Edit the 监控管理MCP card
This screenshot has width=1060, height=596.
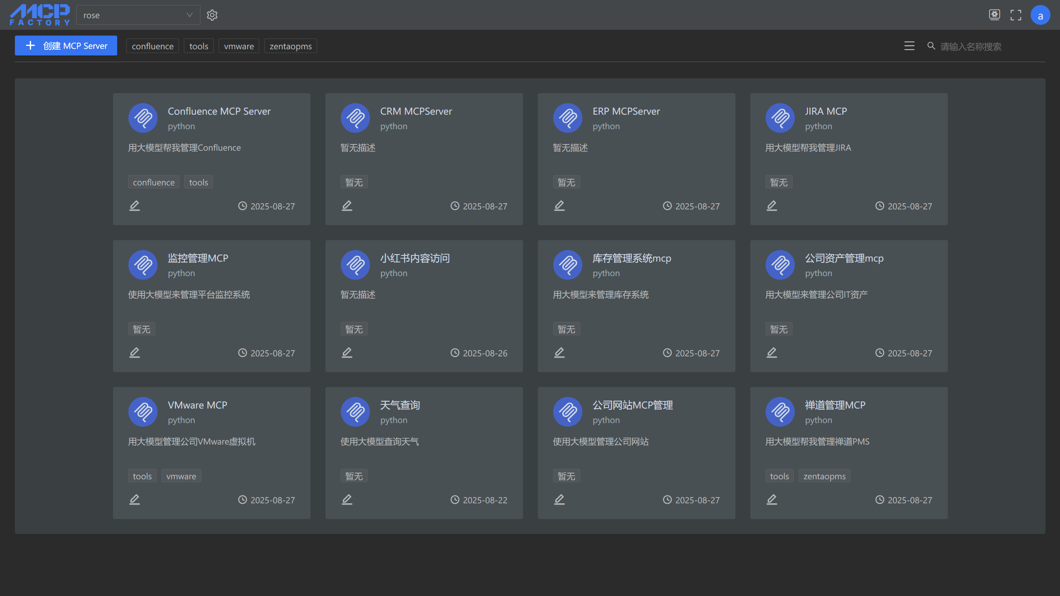click(x=135, y=353)
